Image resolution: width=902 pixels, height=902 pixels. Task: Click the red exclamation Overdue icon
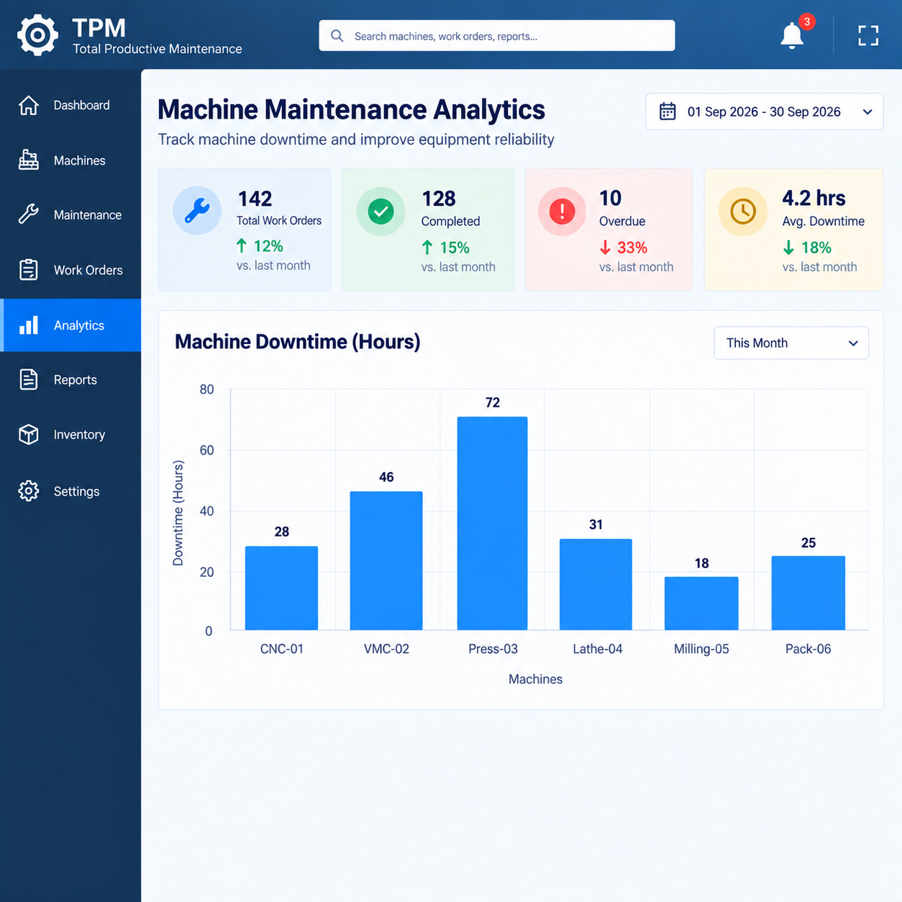(562, 211)
